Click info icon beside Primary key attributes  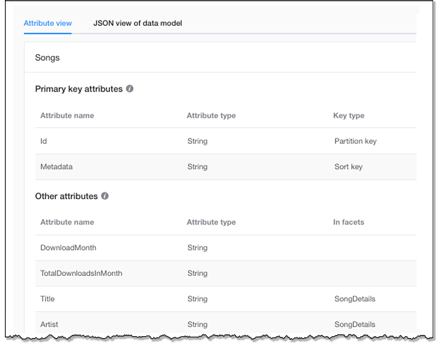tap(130, 88)
